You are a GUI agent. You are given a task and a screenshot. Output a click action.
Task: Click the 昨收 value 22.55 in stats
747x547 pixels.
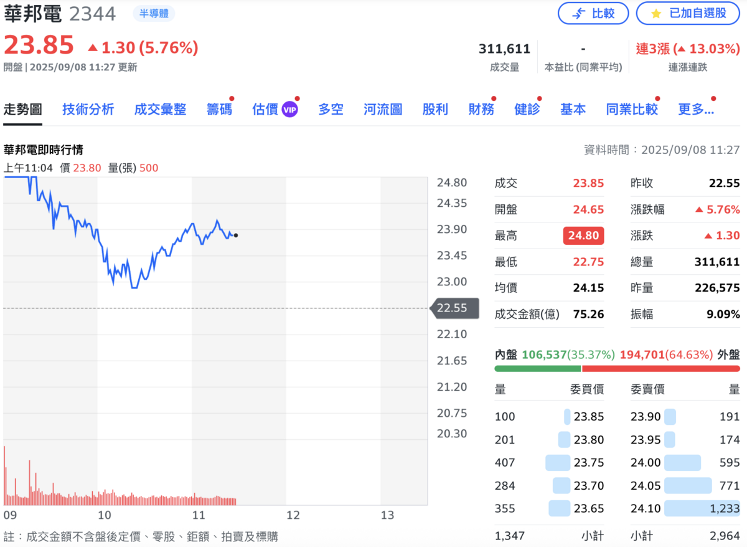725,183
